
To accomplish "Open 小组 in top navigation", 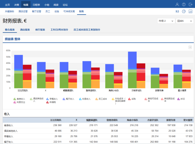I will click(x=47, y=5).
